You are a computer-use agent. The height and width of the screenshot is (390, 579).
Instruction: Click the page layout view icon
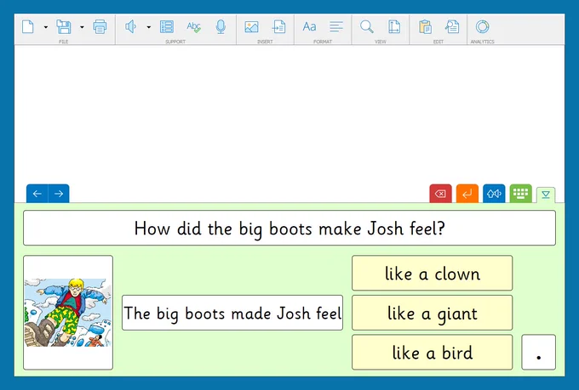tap(394, 27)
